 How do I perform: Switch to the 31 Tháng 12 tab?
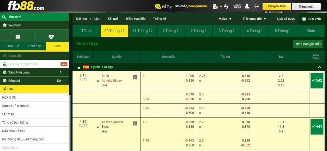[142, 31]
